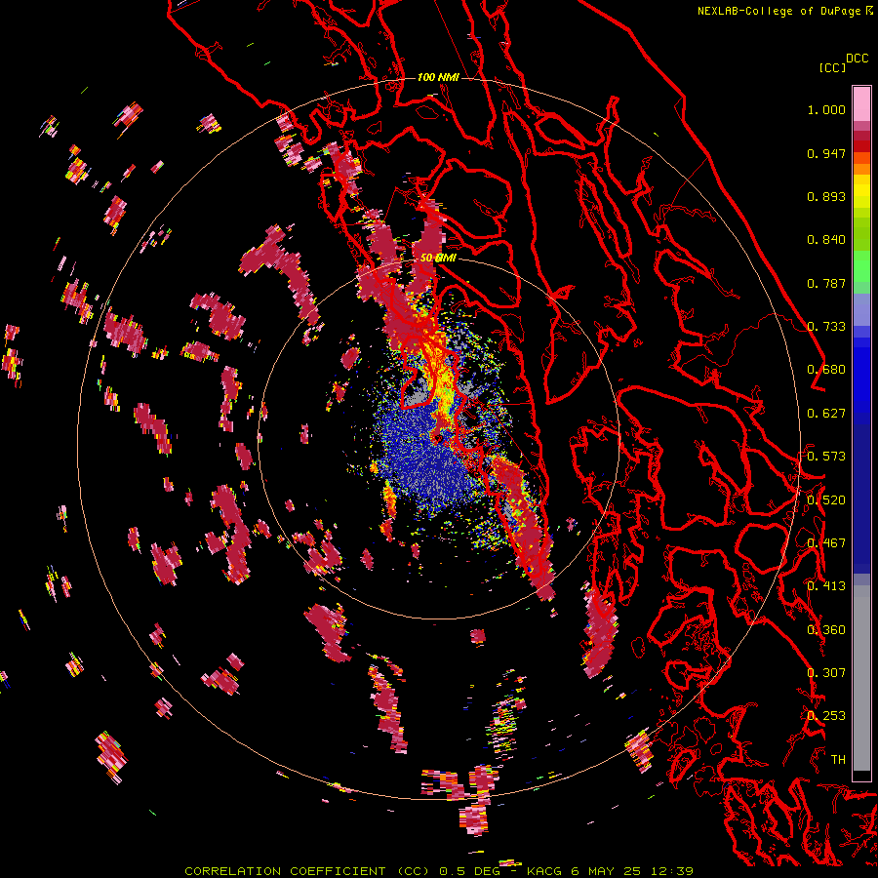Viewport: 878px width, 878px height.
Task: Click the 0.5 DEG elevation text
Action: (470, 871)
